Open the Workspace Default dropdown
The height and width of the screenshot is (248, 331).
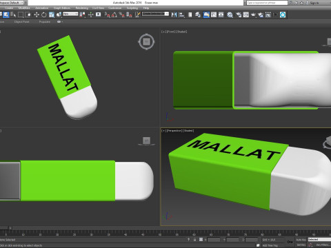click(x=12, y=3)
